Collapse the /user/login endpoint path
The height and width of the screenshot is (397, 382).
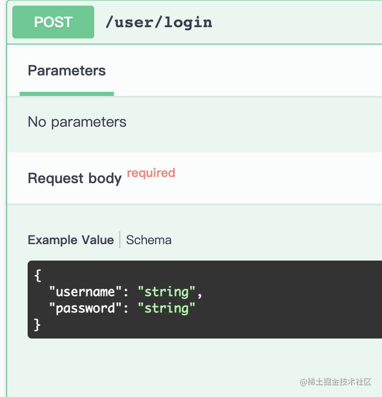coord(158,22)
